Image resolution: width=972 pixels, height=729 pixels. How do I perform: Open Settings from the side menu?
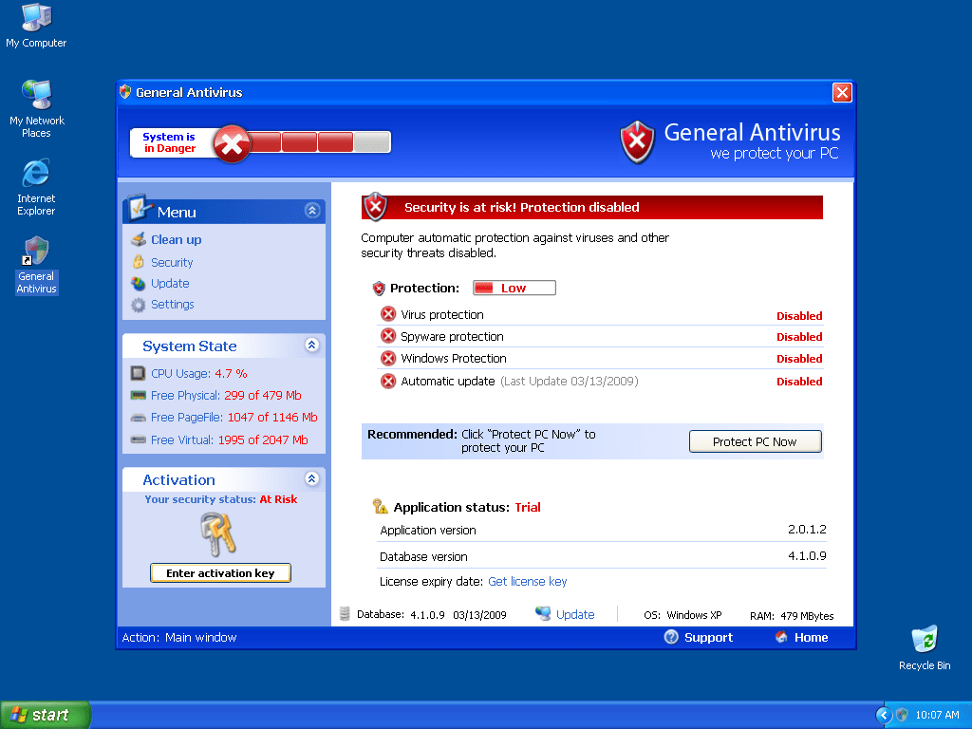point(172,305)
